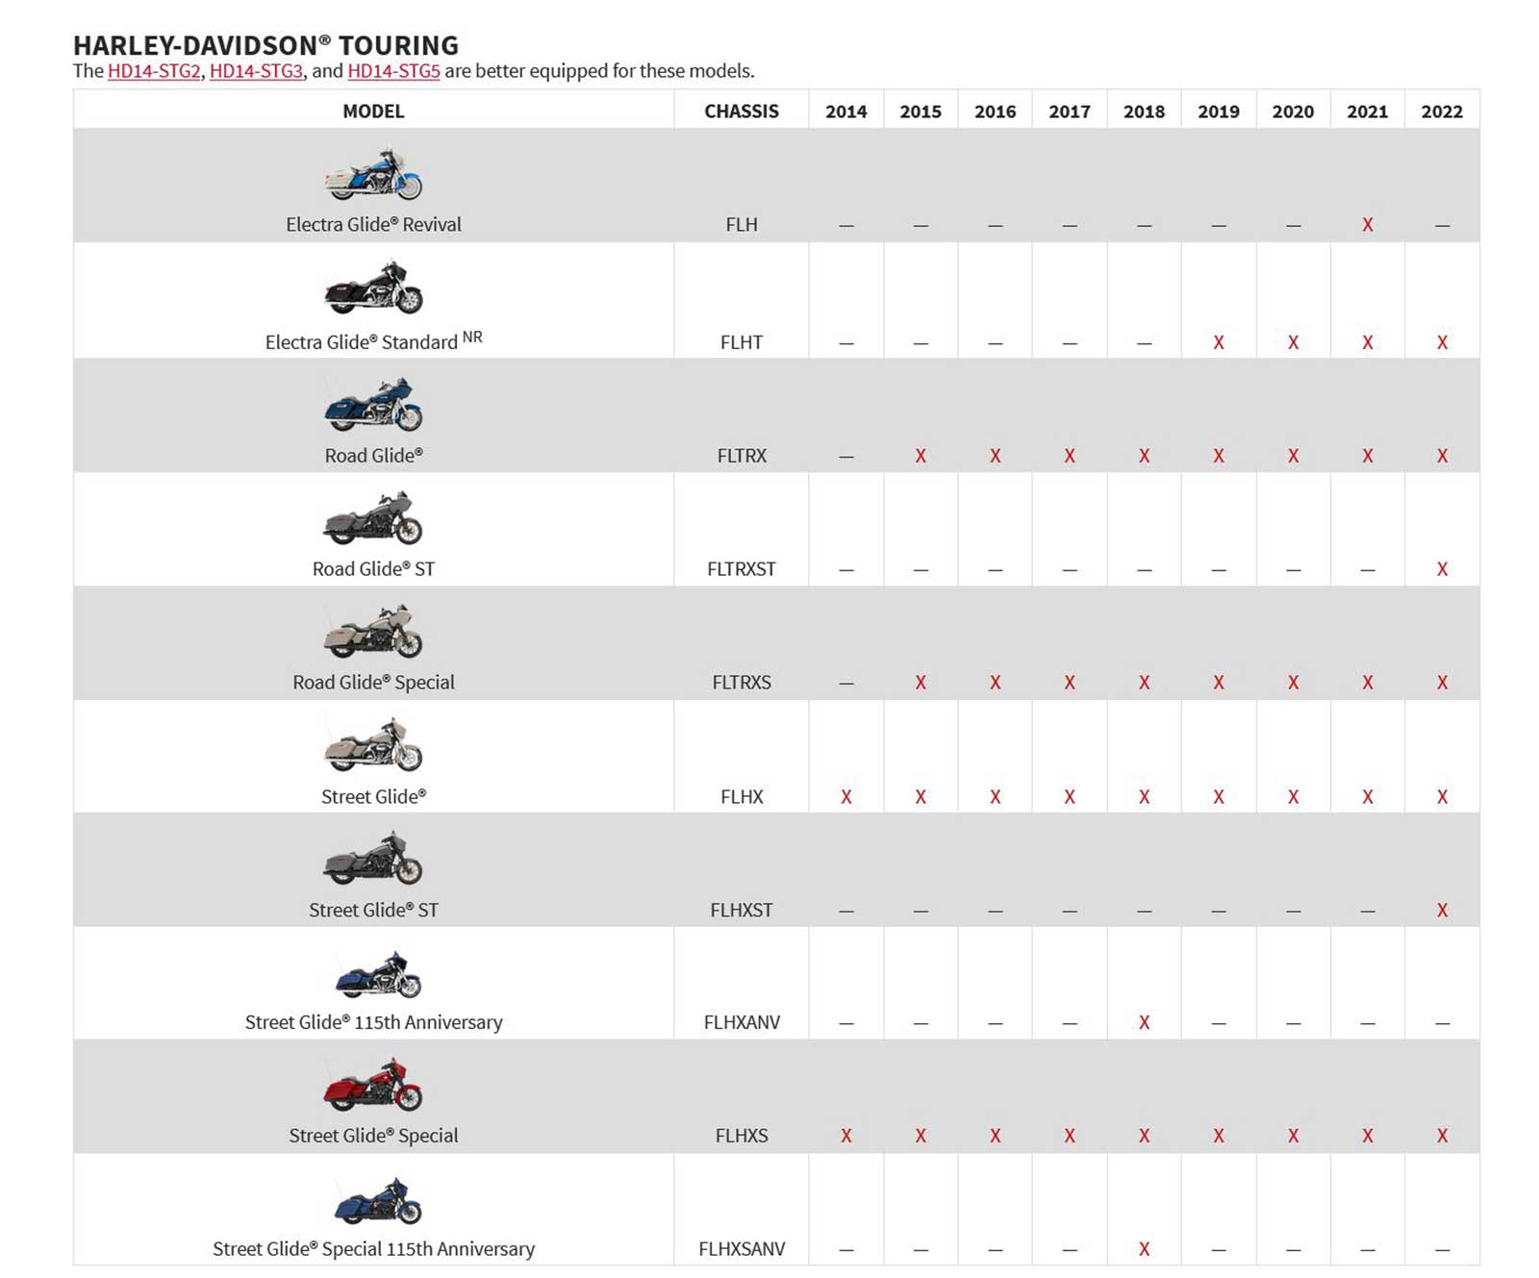The image size is (1539, 1278).
Task: Select the Road Glide Special model name
Action: (373, 682)
